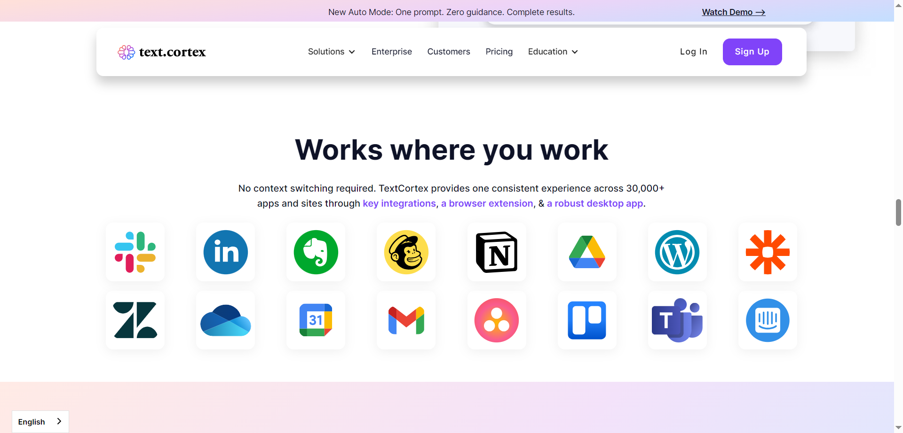Click the text.cortex logo
Screen dimensions: 903x433
(162, 52)
